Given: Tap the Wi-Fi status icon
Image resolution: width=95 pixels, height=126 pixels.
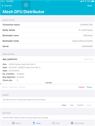Looking at the screenshot, I should point(83,1).
